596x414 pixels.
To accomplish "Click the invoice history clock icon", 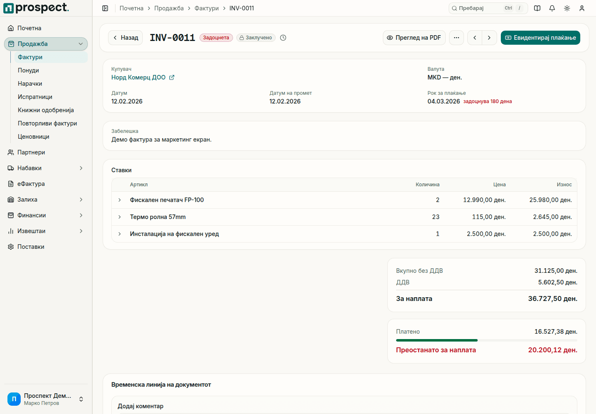I will tap(283, 38).
